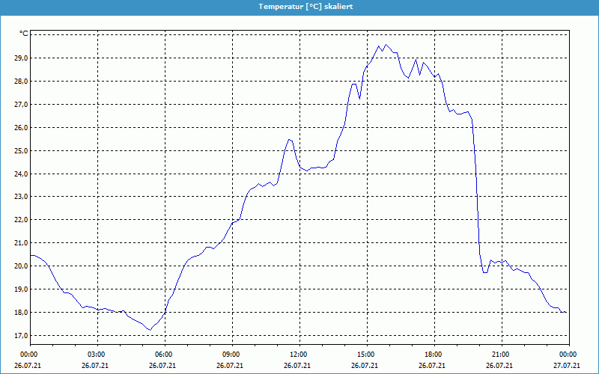Viewport: 599px width, 374px height.
Task: Click the 27.07.21 date label
Action: coord(568,366)
